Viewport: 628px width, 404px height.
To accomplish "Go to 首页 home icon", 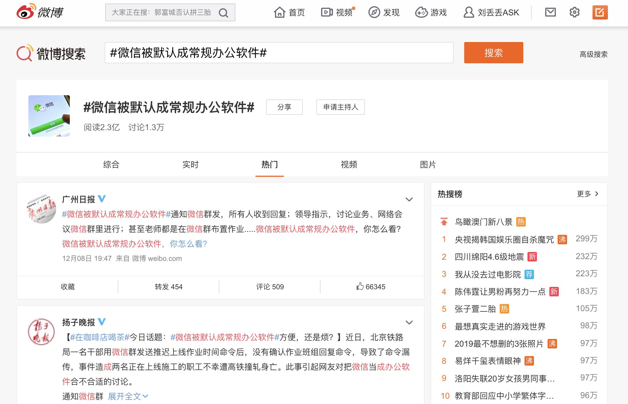I will [279, 12].
